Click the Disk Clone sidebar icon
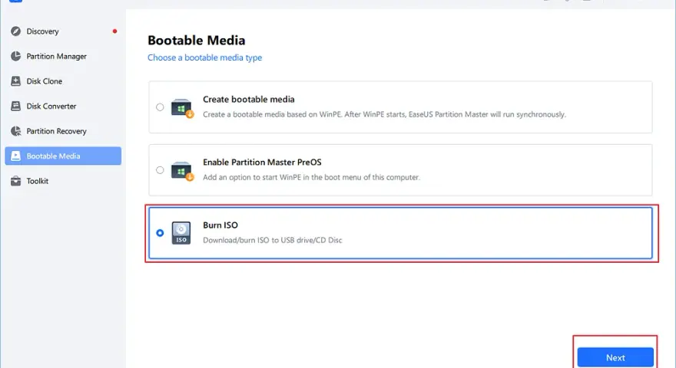Image resolution: width=676 pixels, height=368 pixels. tap(16, 81)
